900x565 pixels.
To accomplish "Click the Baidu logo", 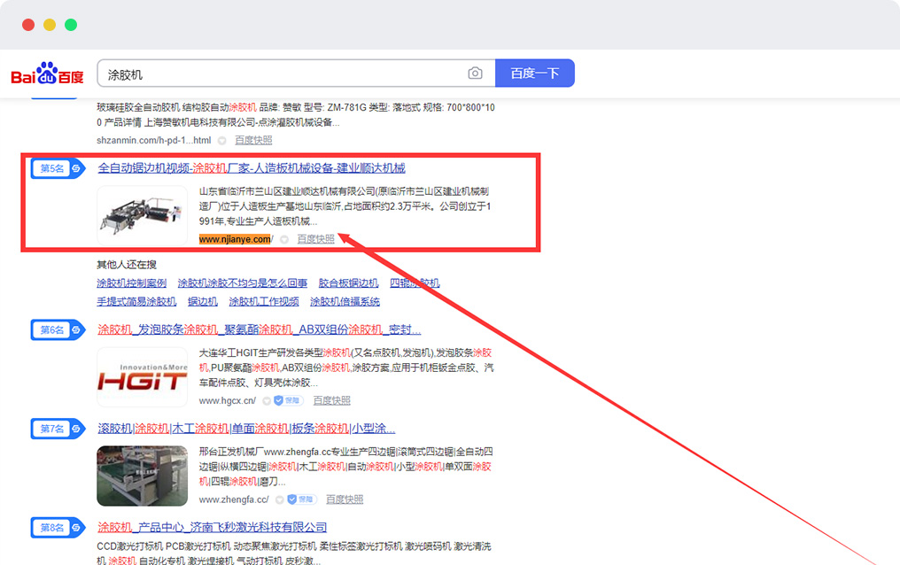I will click(x=48, y=74).
